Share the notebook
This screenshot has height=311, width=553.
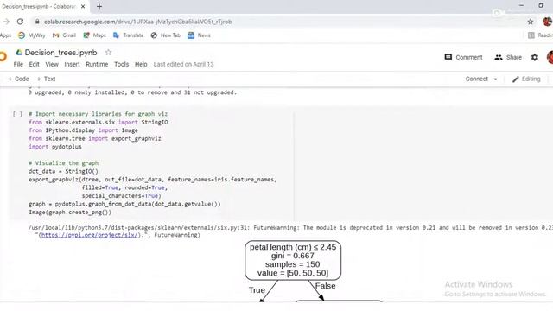click(508, 57)
